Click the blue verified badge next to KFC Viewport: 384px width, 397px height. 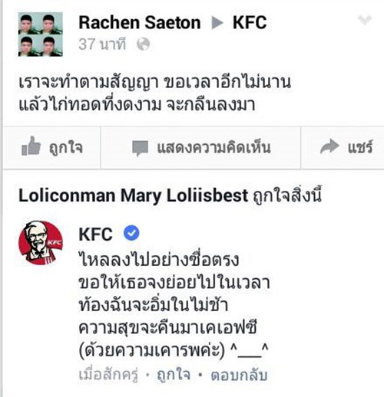pos(131,233)
